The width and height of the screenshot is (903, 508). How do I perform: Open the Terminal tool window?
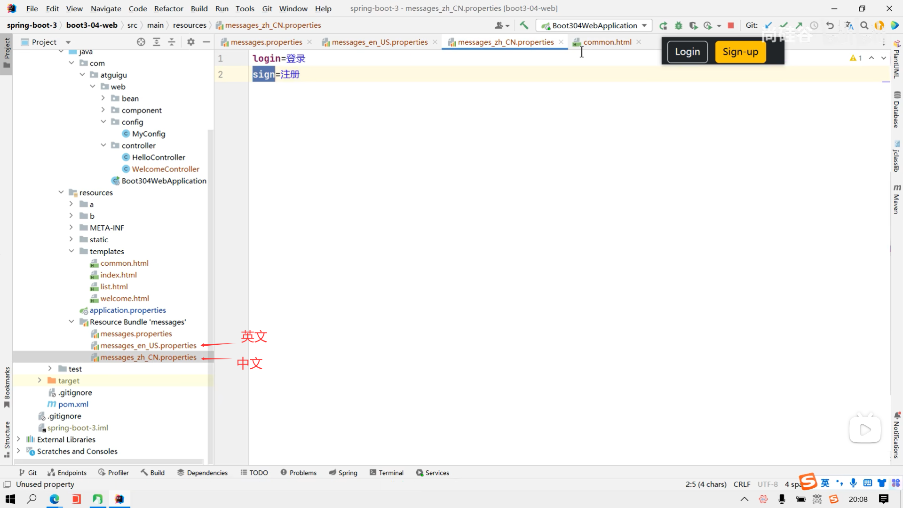(387, 473)
